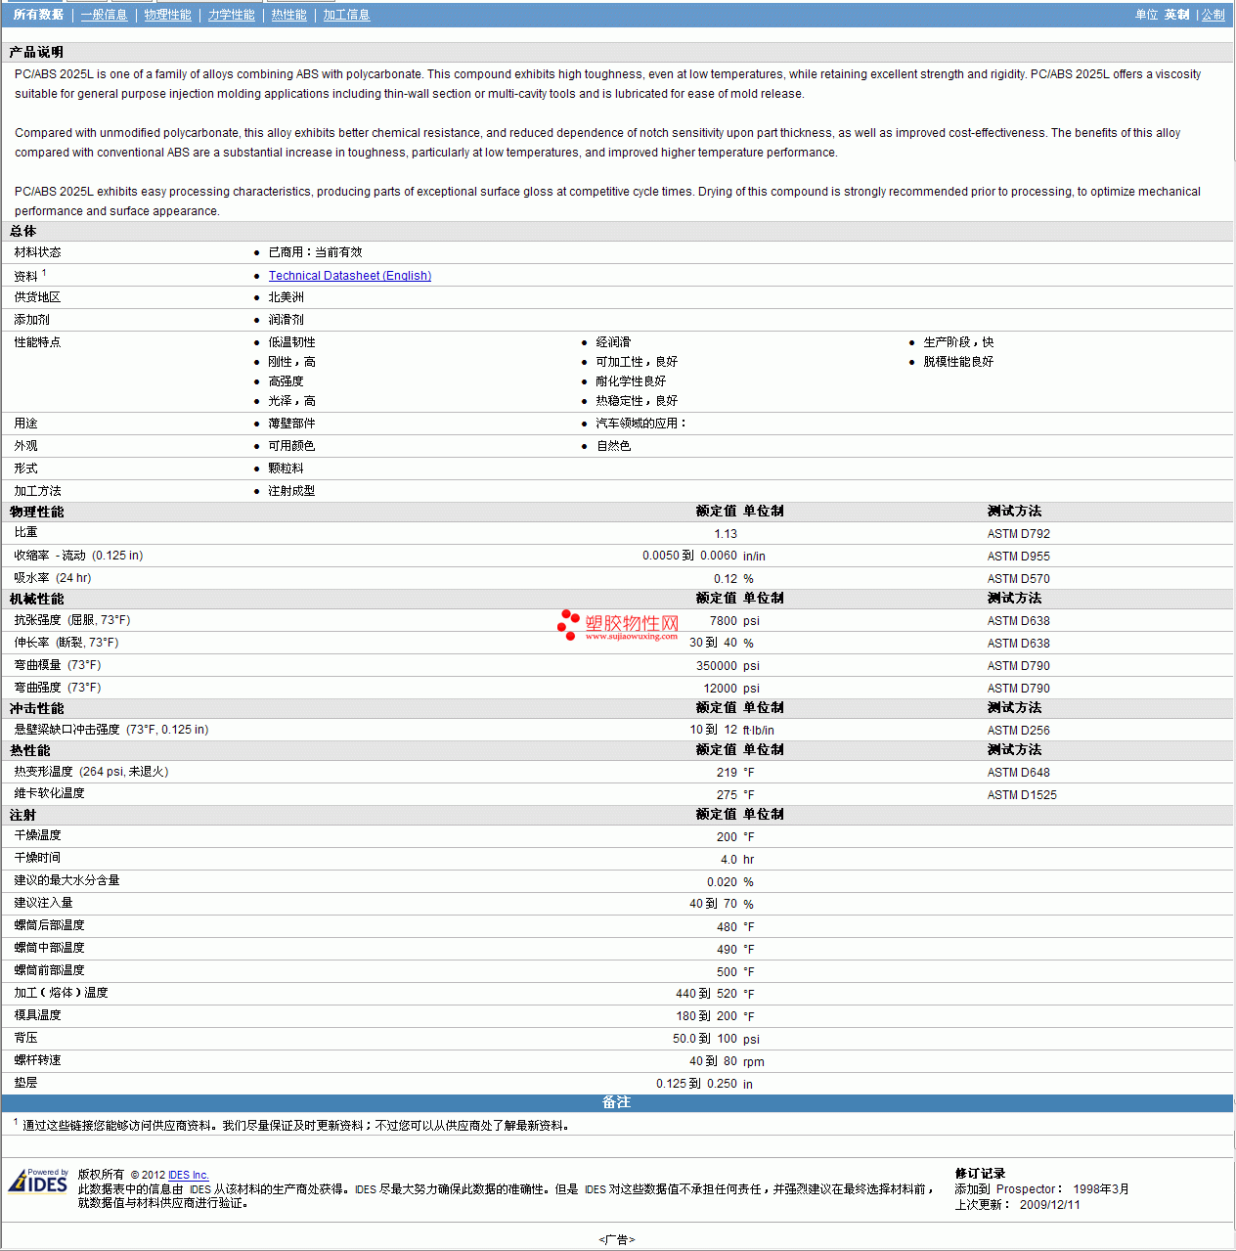Click test method ASTM D570
The width and height of the screenshot is (1236, 1251).
1018,579
